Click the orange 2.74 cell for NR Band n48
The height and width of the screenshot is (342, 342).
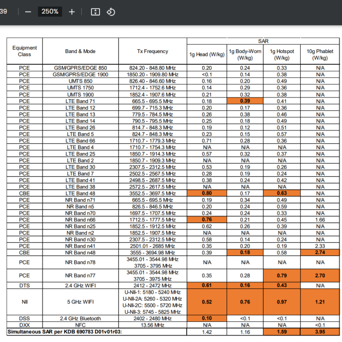point(320,253)
